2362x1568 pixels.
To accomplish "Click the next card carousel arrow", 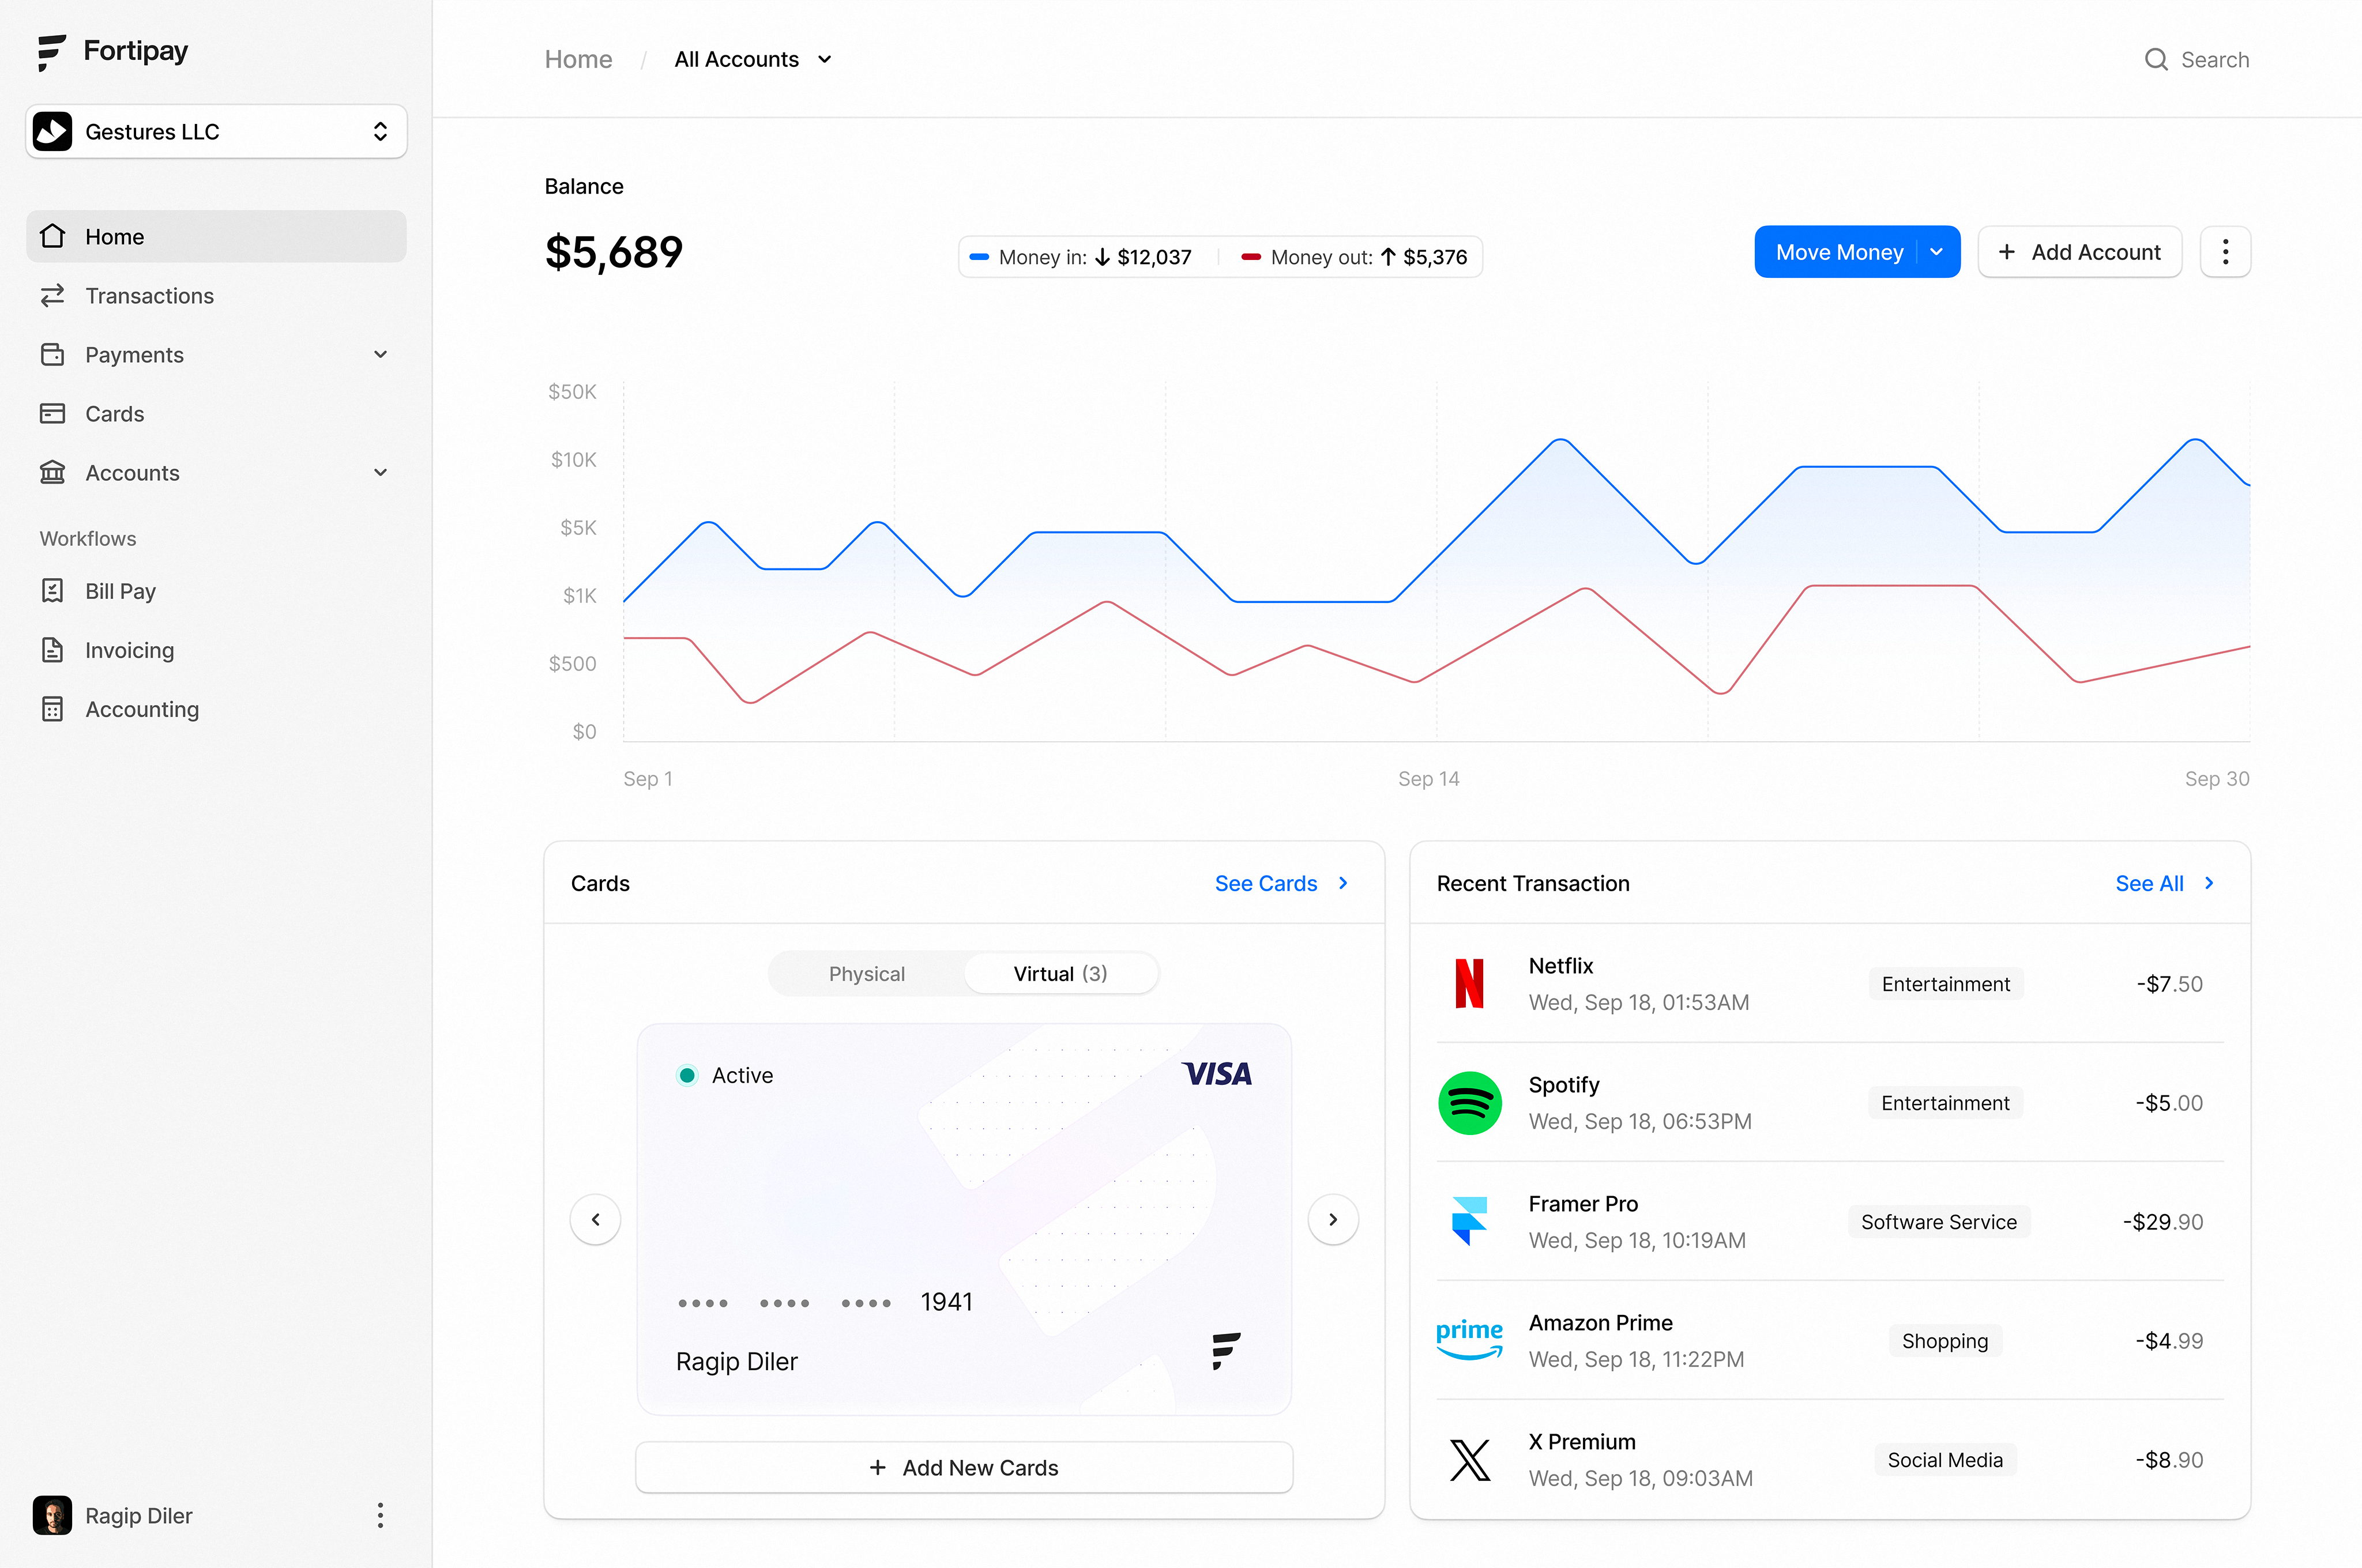I will click(1333, 1219).
